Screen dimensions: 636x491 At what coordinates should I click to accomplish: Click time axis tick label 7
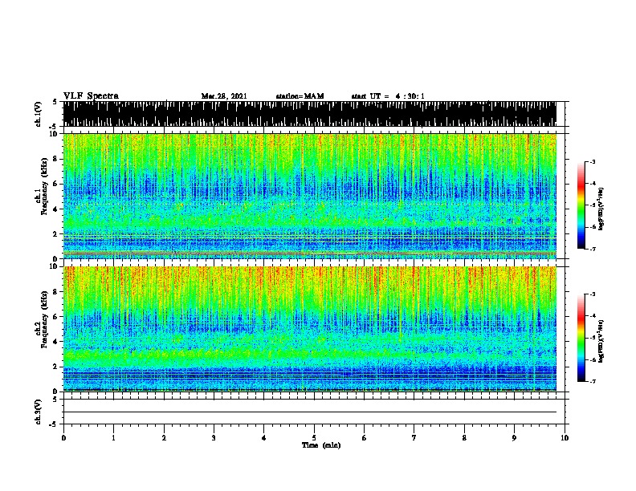click(414, 438)
